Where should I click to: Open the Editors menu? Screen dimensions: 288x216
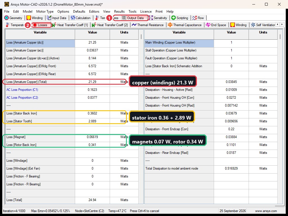[x=94, y=11]
